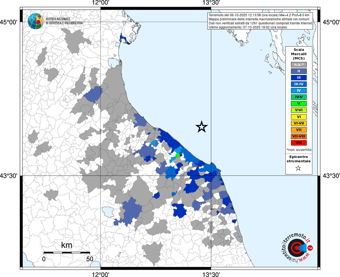Pick the III-IV legend color box
This screenshot has width=340, height=277.
299,84
